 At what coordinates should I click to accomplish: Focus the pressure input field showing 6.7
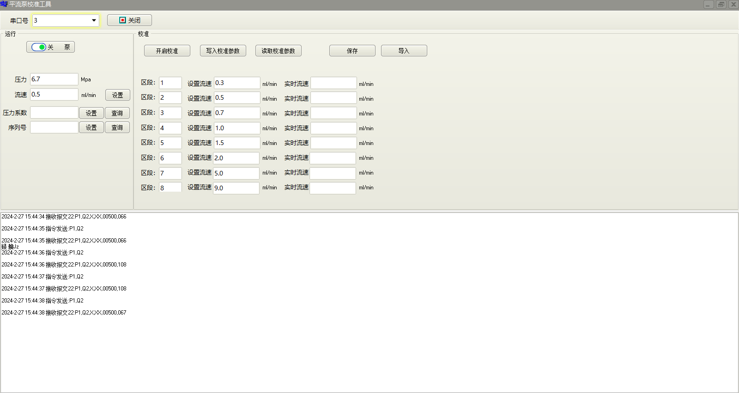pyautogui.click(x=54, y=79)
